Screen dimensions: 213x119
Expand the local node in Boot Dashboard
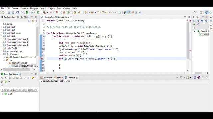(3, 94)
